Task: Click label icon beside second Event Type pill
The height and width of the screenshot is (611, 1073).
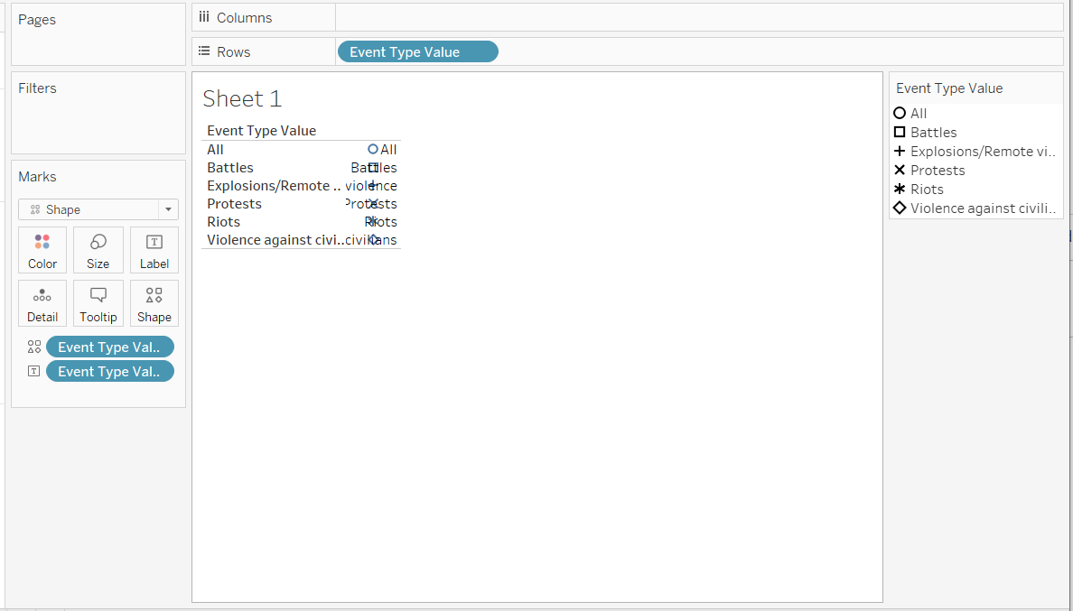Action: tap(34, 371)
